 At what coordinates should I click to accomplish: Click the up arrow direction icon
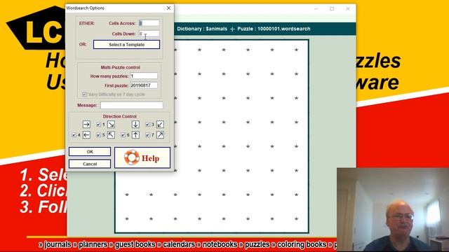pos(135,135)
